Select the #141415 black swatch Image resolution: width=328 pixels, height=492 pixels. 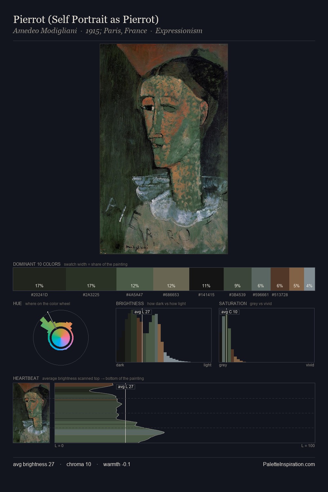click(x=206, y=279)
